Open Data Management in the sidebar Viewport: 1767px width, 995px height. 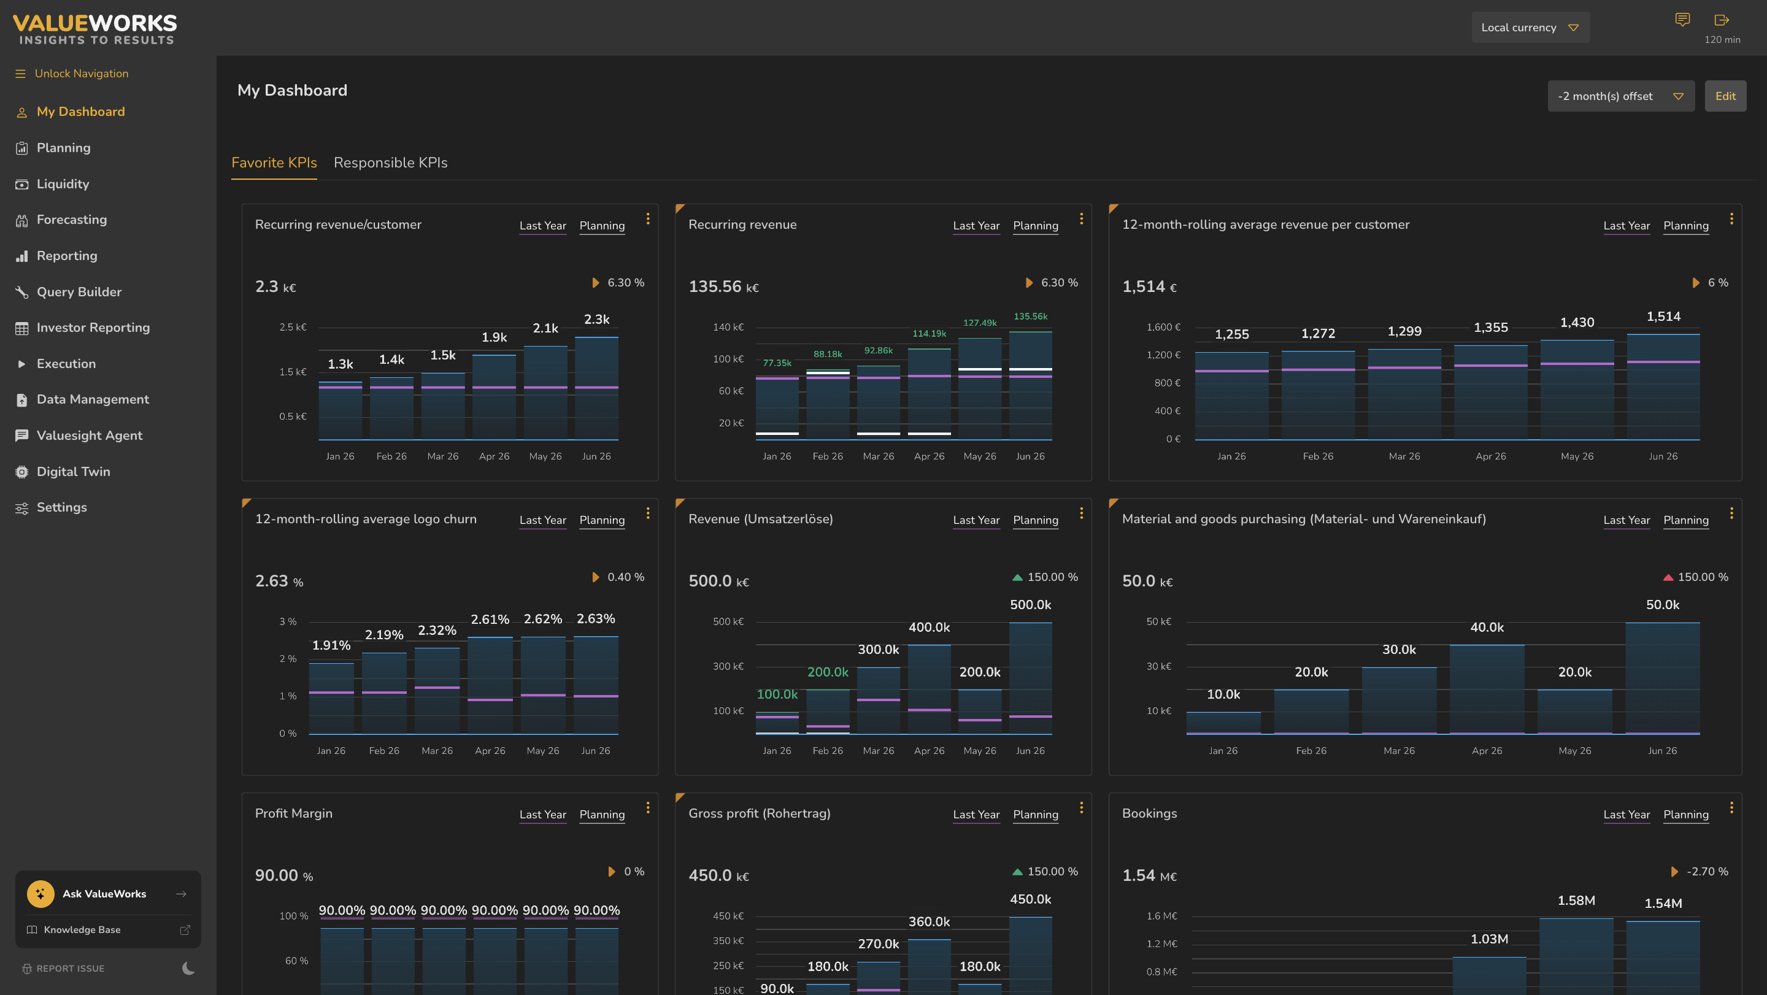[x=92, y=400]
